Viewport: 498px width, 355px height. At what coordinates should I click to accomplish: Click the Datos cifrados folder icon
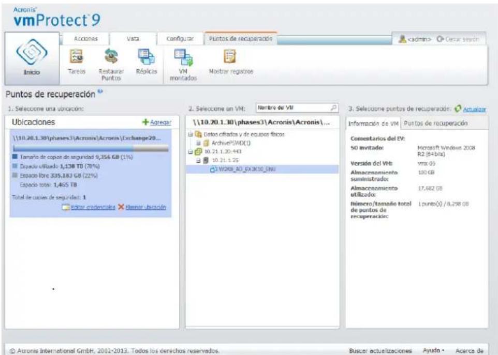point(198,134)
